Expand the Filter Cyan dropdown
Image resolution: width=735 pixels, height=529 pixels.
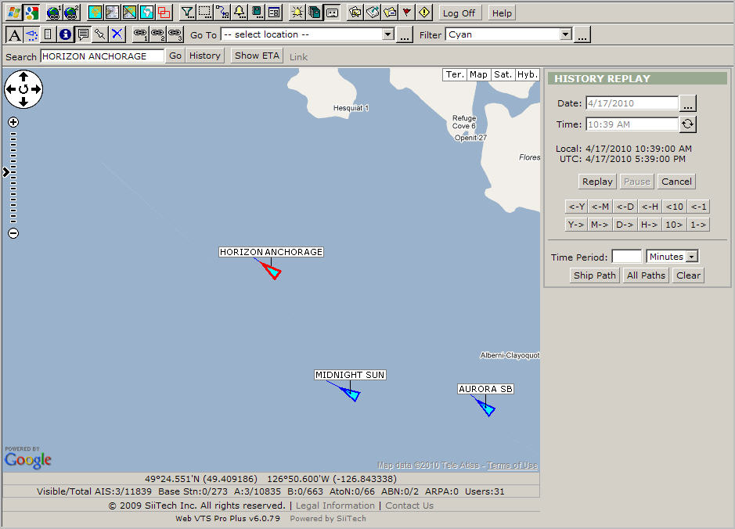pyautogui.click(x=565, y=34)
